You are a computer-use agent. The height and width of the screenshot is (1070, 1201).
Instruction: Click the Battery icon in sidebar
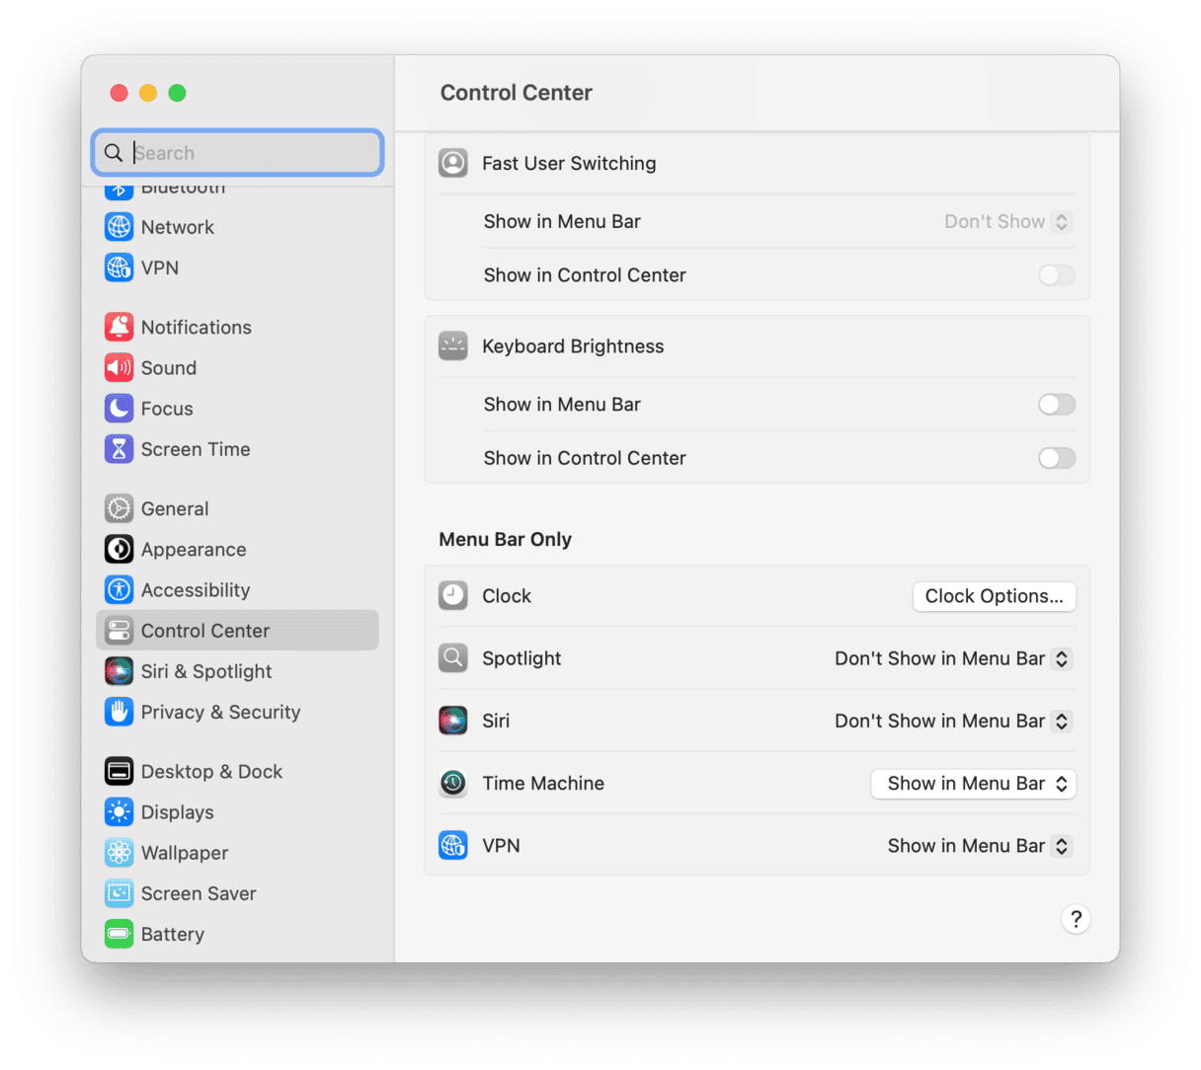pyautogui.click(x=120, y=934)
